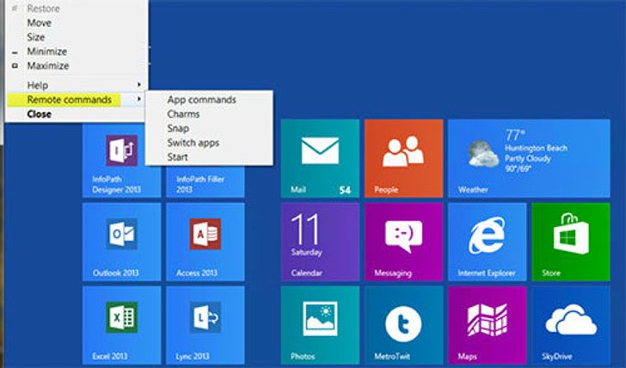The image size is (626, 368).
Task: Launch the Messaging tile
Action: tap(403, 242)
